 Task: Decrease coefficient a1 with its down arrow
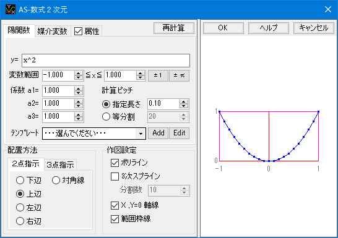[x=79, y=93]
